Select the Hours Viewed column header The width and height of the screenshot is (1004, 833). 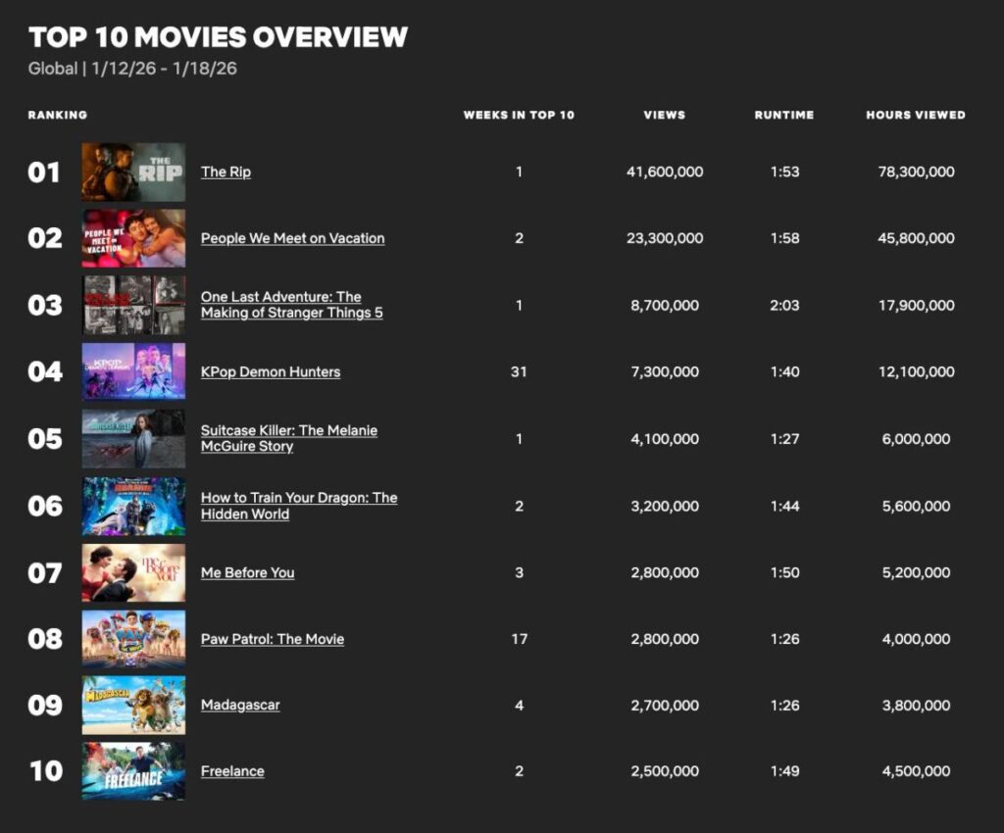(915, 115)
